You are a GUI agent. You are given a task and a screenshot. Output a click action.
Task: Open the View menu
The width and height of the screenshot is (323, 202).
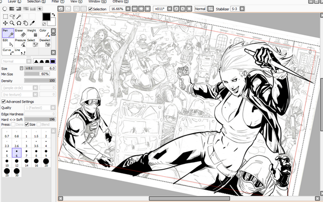point(76,2)
